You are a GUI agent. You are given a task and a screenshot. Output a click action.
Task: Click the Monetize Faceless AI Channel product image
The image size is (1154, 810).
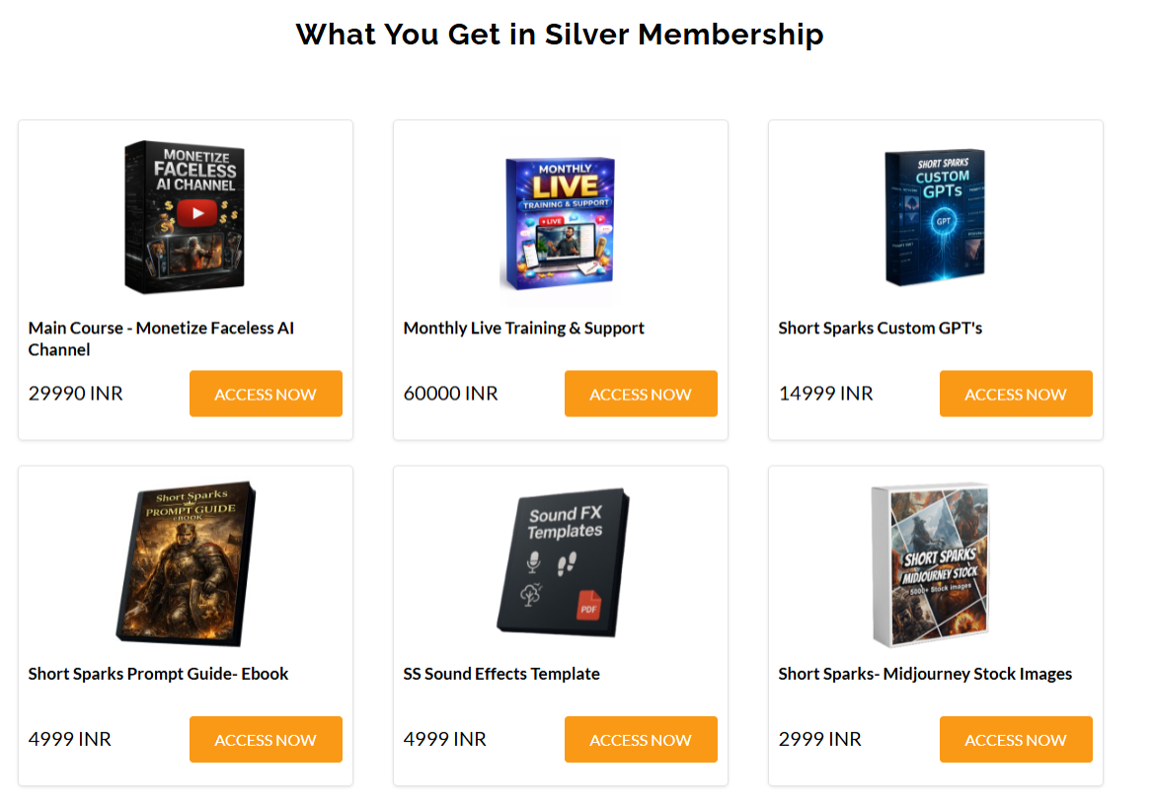185,217
